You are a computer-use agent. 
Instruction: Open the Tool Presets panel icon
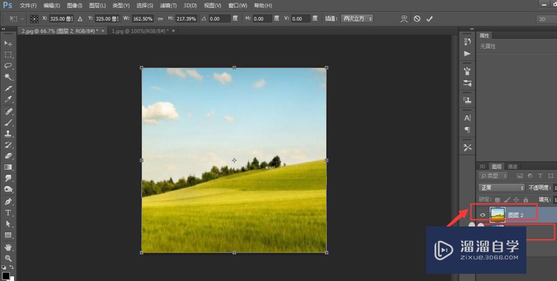(467, 147)
